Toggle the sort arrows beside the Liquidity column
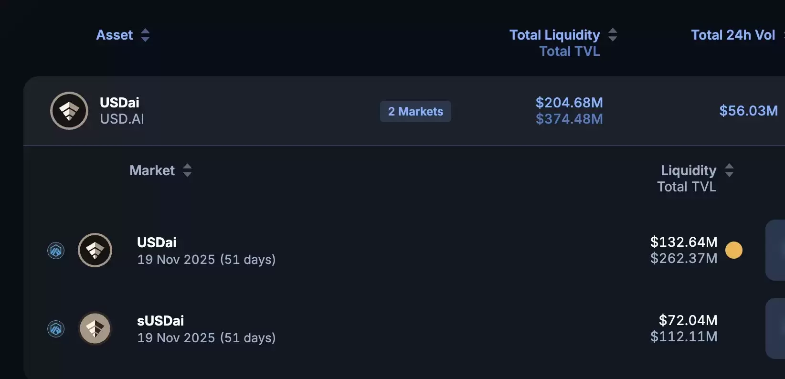This screenshot has height=379, width=785. (729, 170)
